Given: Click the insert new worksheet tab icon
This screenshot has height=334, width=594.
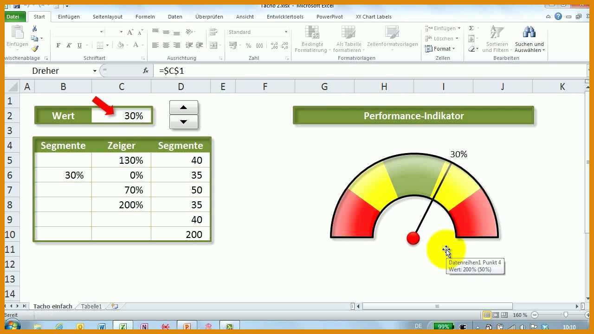Looking at the screenshot, I should pos(115,306).
